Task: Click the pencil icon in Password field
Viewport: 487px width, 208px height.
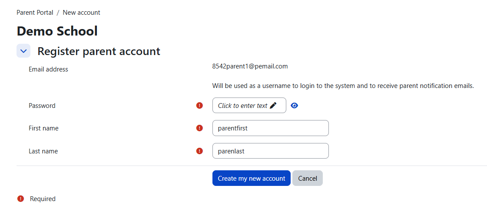Action: [273, 105]
